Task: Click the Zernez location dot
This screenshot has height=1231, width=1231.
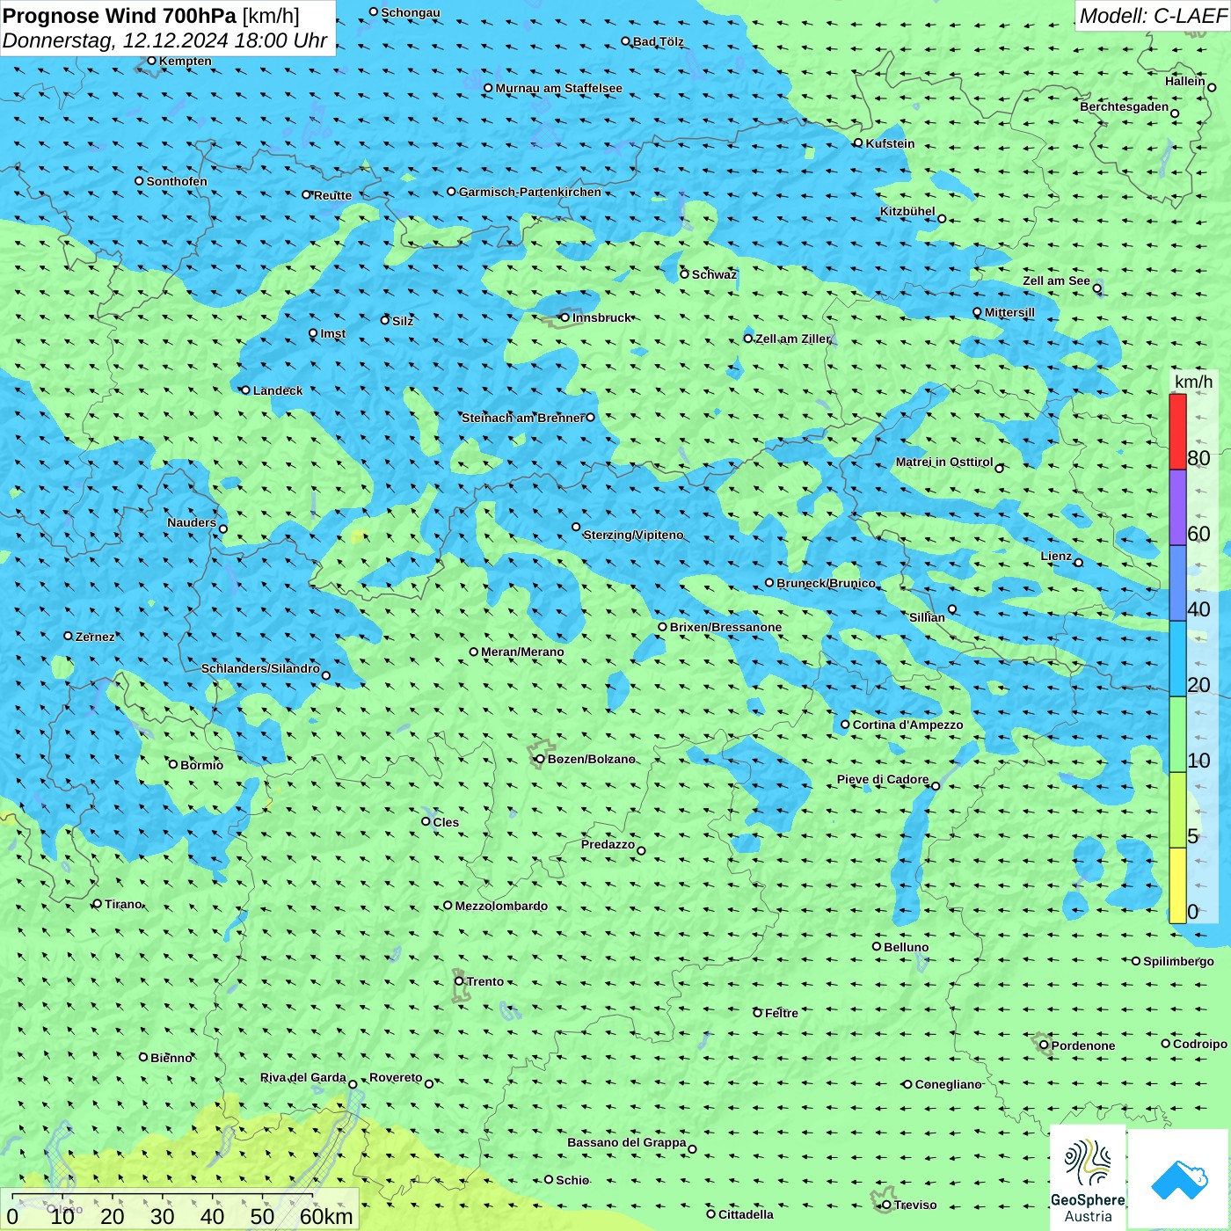Action: click(68, 636)
